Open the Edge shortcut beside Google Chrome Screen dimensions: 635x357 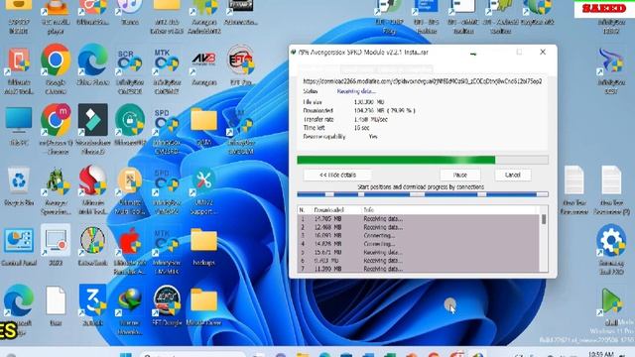click(92, 60)
